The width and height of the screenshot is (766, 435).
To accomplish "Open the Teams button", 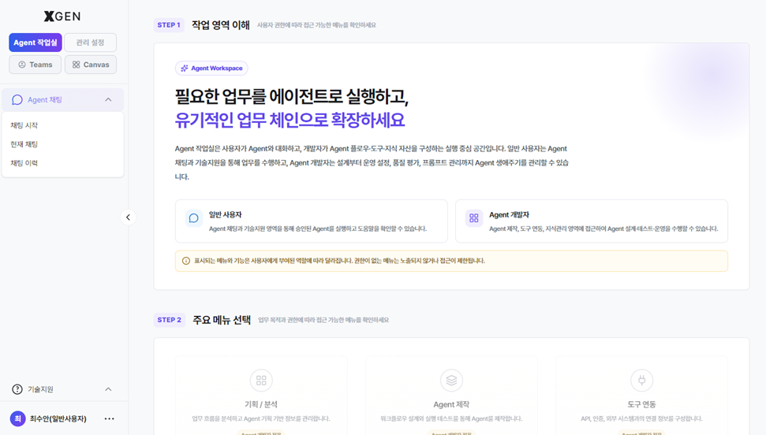I will [x=35, y=65].
